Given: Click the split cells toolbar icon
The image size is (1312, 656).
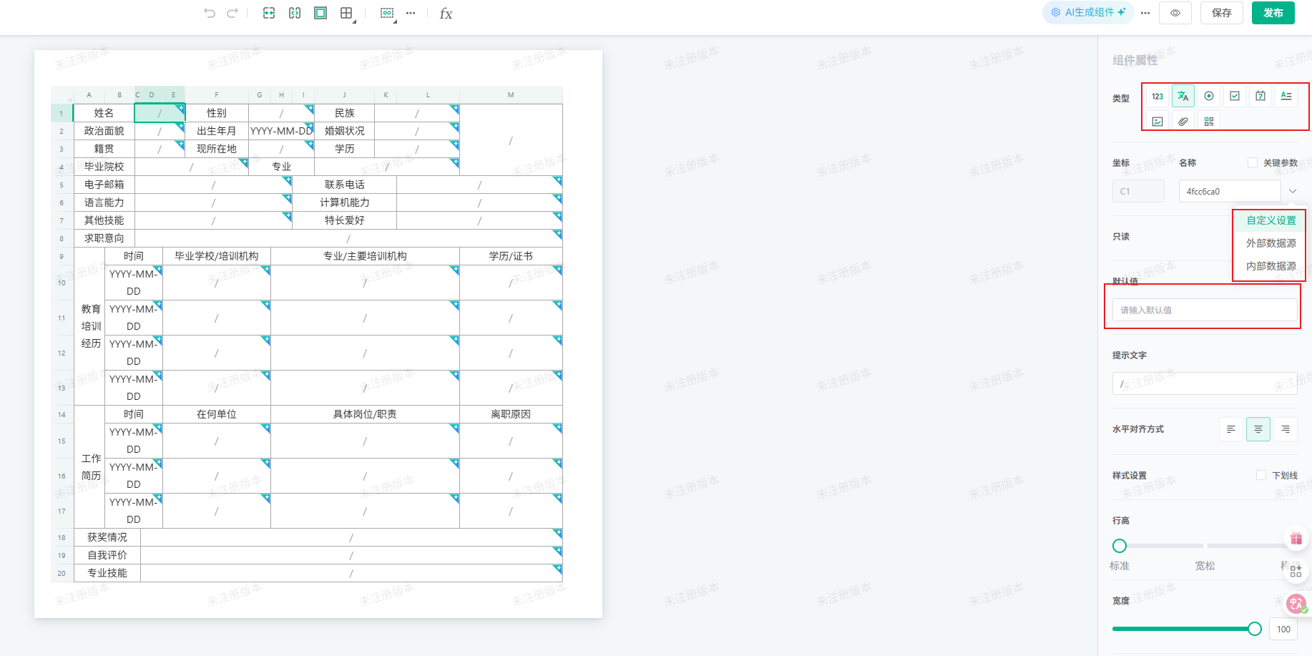Looking at the screenshot, I should tap(295, 13).
